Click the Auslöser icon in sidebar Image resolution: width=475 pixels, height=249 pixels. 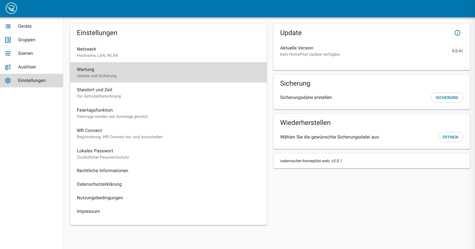pos(8,67)
